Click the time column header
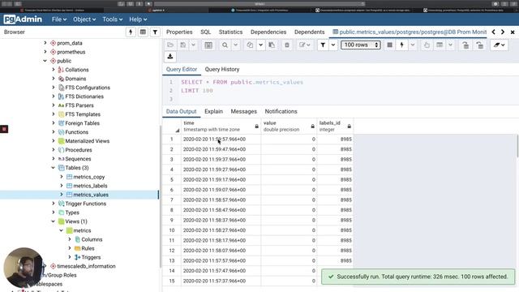The width and height of the screenshot is (519, 292). click(221, 127)
